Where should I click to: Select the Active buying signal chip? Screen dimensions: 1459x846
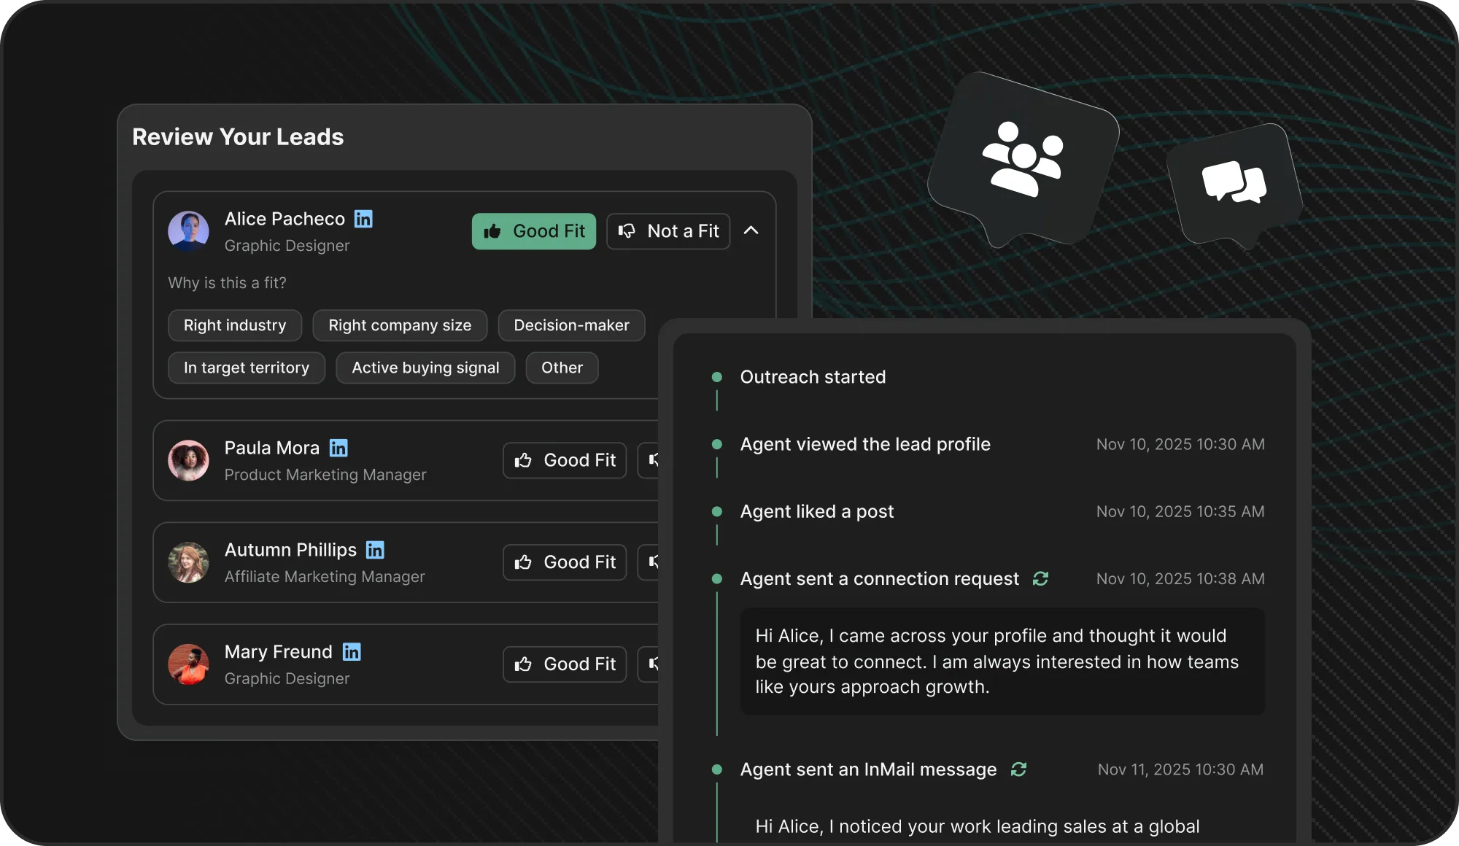425,368
